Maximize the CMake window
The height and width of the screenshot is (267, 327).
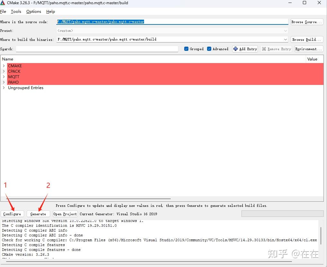click(x=304, y=3)
